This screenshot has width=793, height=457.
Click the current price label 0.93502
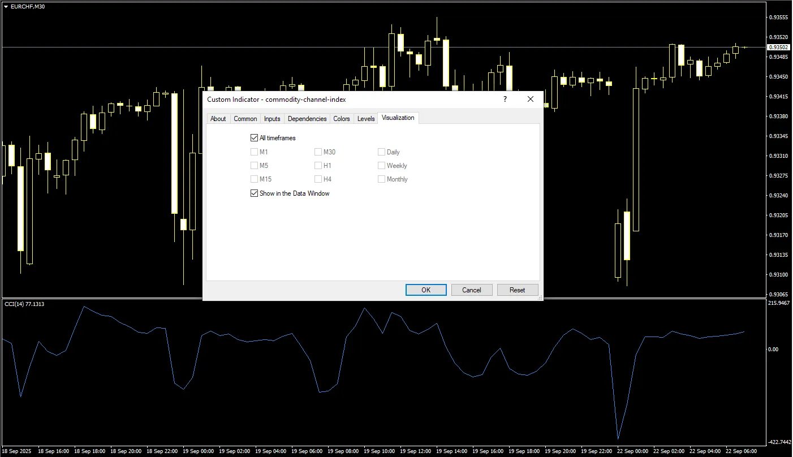778,48
